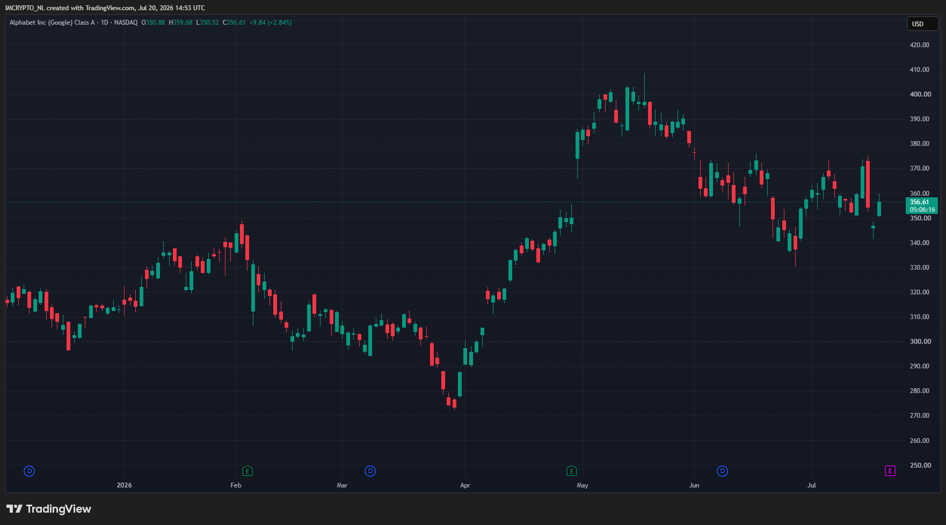Select the 1D interval in the legend
This screenshot has width=946, height=525.
pyautogui.click(x=105, y=23)
